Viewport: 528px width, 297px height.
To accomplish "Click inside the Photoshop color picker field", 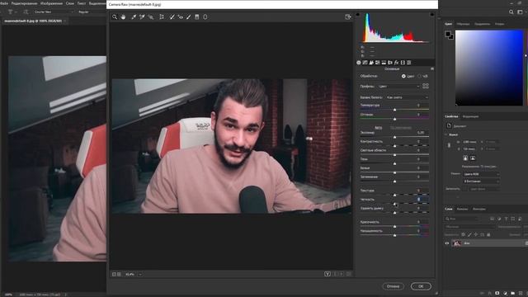I will [x=489, y=68].
